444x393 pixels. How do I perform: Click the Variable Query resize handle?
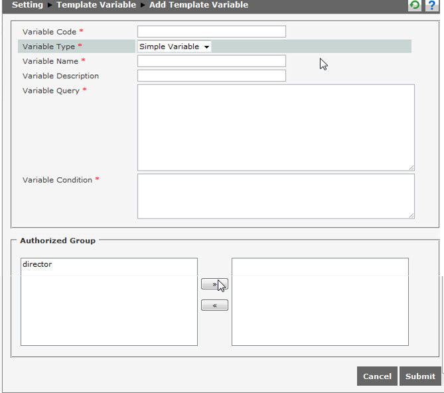point(411,167)
